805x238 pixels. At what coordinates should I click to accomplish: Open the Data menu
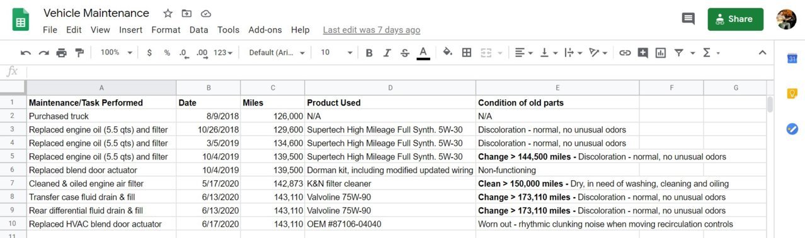click(198, 30)
